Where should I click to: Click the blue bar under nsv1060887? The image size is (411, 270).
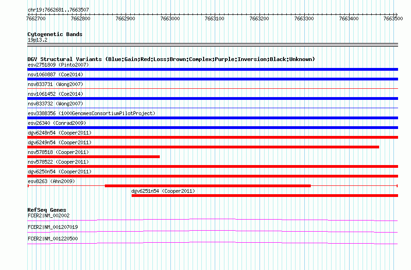pos(212,79)
